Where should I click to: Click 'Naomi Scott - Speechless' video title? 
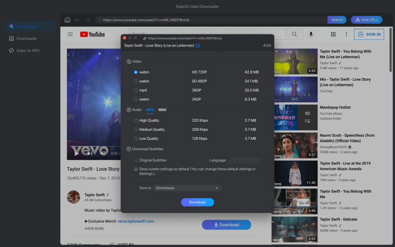click(x=347, y=138)
